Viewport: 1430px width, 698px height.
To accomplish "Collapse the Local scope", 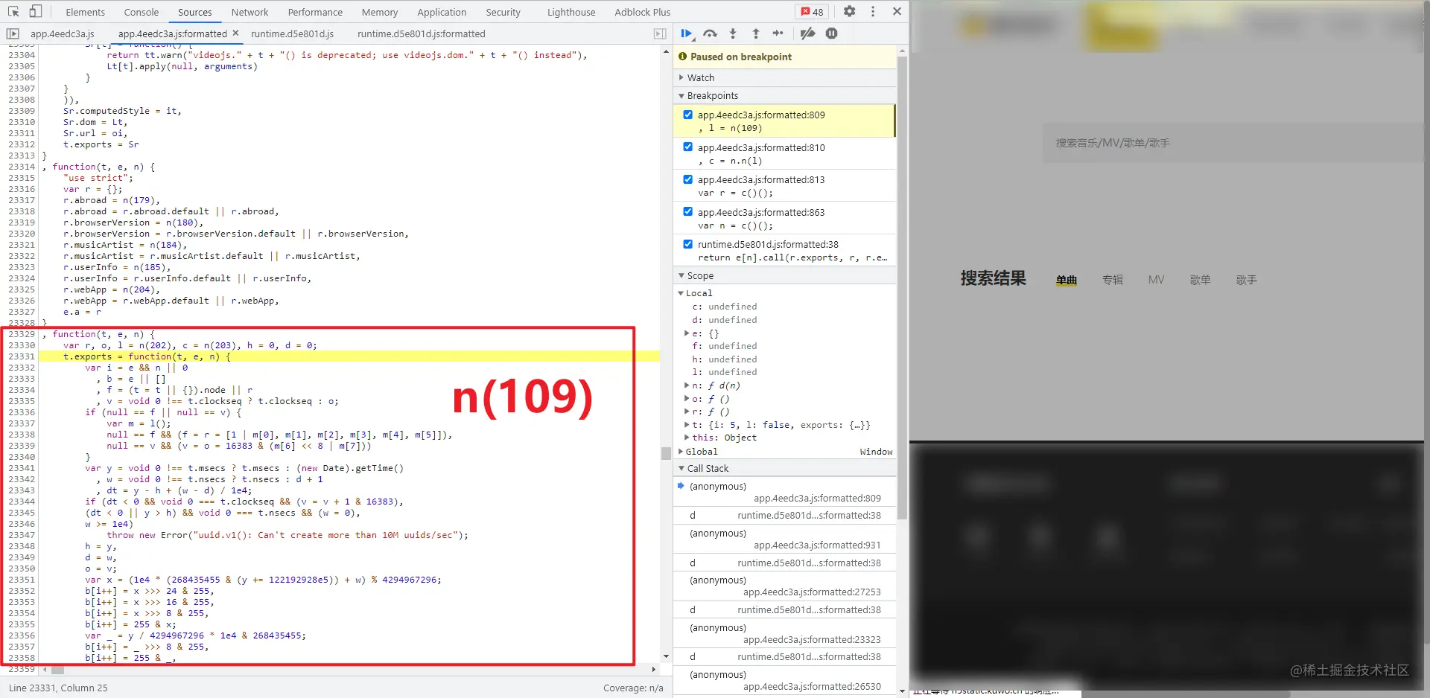I will 681,293.
